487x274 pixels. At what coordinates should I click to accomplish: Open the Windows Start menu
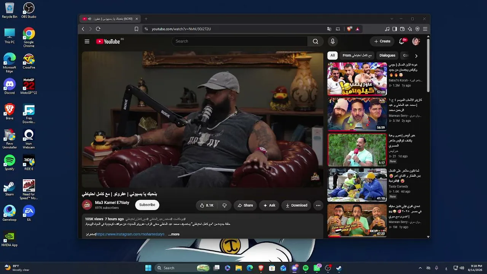tap(148, 268)
